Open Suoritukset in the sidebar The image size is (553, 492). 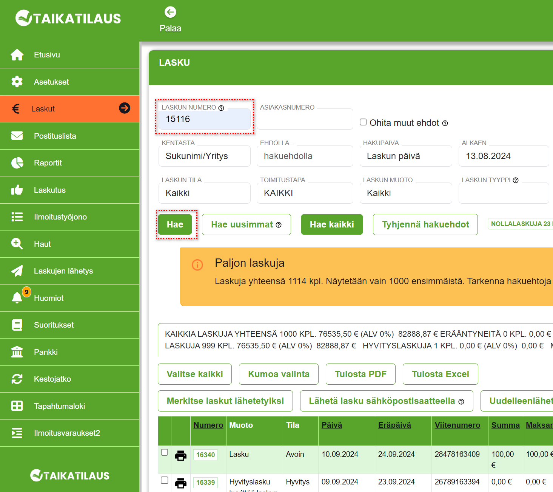[x=70, y=325]
